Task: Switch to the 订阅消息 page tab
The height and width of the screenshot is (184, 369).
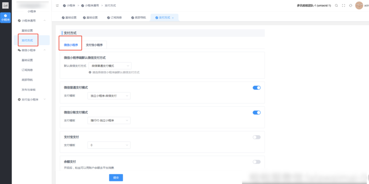Action: 114,18
